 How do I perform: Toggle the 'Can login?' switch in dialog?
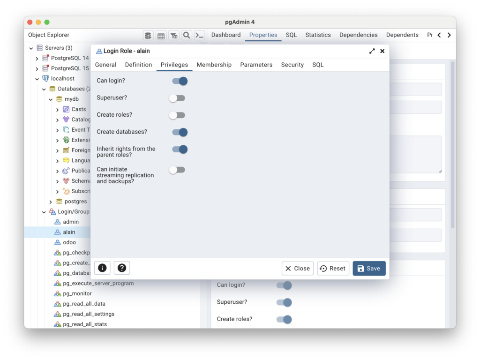180,81
